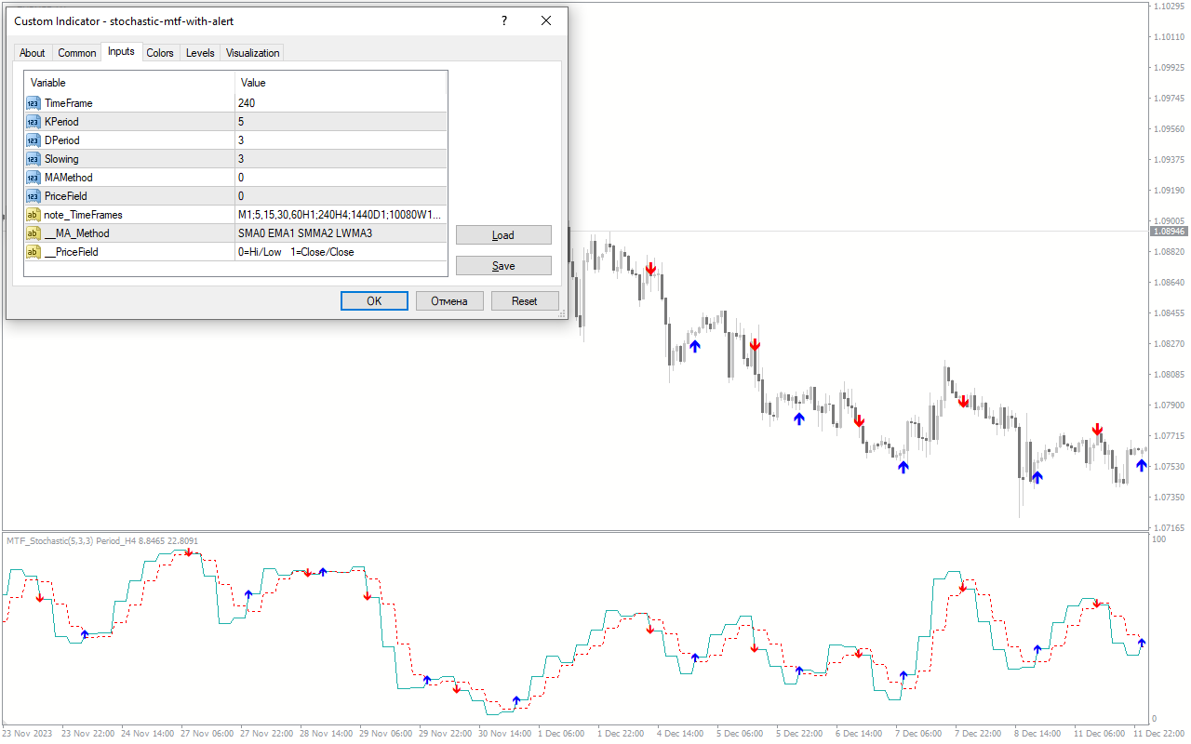
Task: Click the DPeriod variable icon
Action: 33,140
